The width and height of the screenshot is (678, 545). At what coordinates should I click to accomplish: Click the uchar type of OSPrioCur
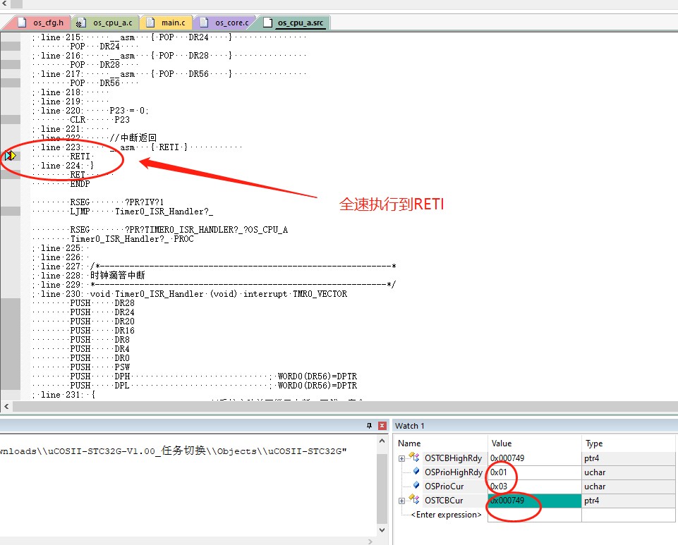[595, 486]
